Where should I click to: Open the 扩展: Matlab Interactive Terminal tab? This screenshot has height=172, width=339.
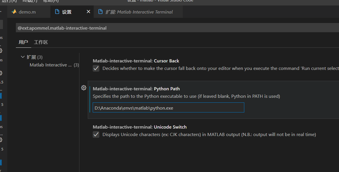tap(139, 12)
